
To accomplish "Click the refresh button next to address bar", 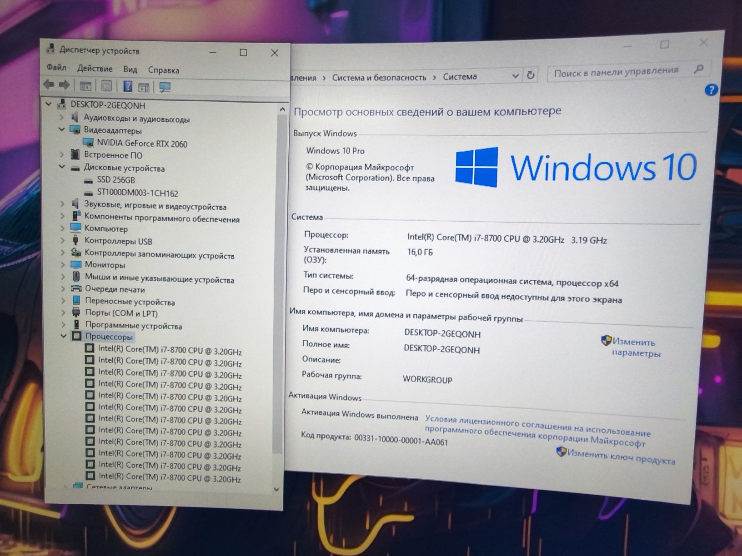I will pyautogui.click(x=530, y=75).
